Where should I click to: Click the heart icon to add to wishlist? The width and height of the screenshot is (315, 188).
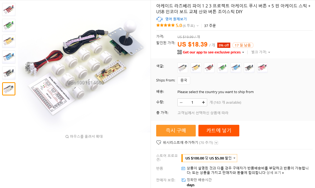[x=159, y=143]
